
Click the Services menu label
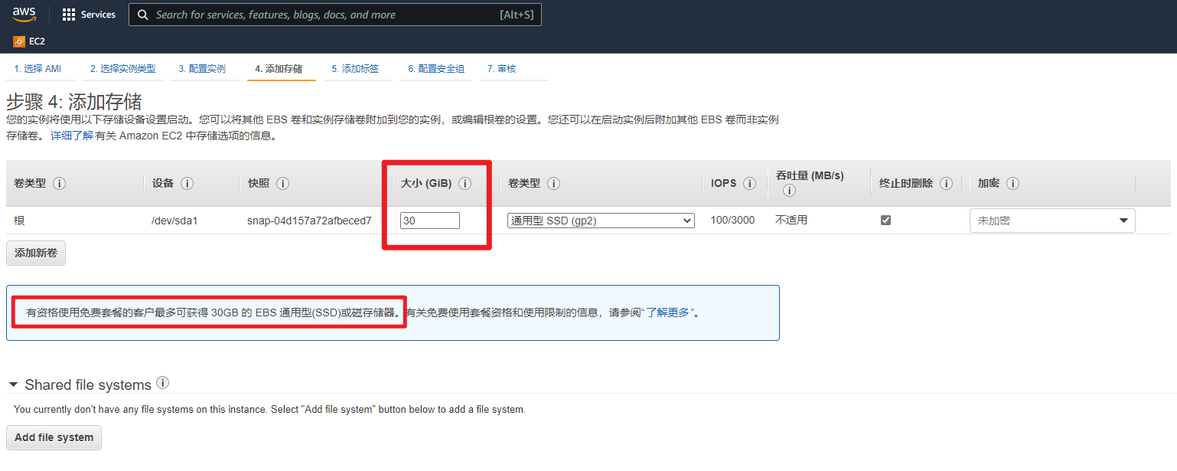98,15
